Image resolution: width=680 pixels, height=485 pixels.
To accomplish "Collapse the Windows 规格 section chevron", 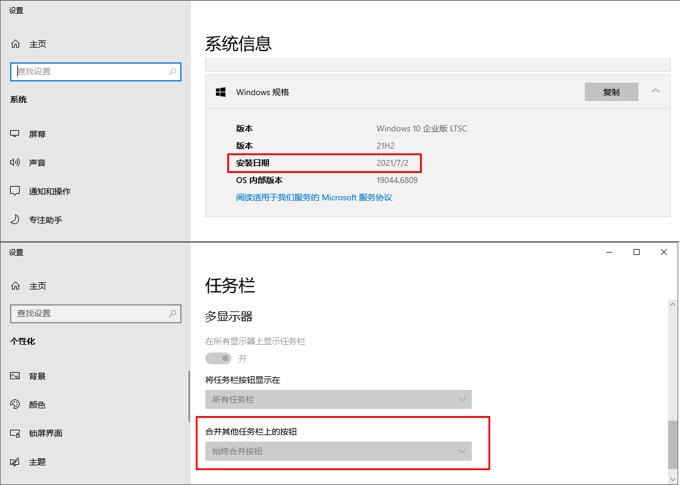I will [x=655, y=92].
